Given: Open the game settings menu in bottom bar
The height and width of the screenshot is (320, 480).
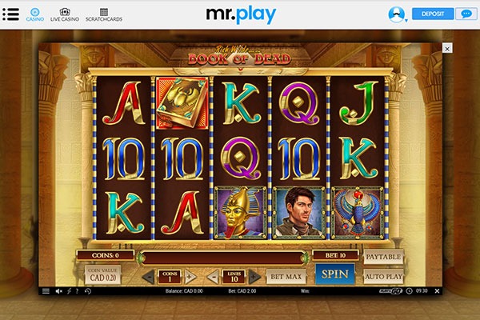Looking at the screenshot, I should pos(46,291).
